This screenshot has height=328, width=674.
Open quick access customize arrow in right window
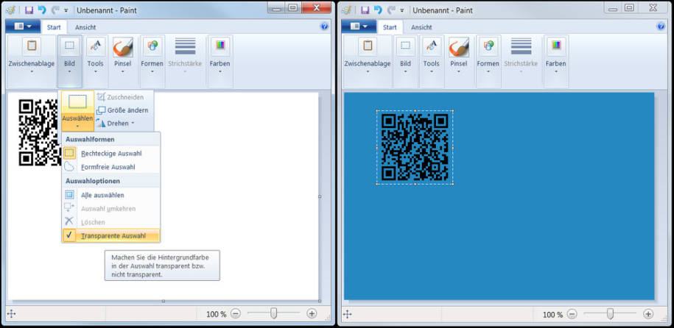pos(402,10)
